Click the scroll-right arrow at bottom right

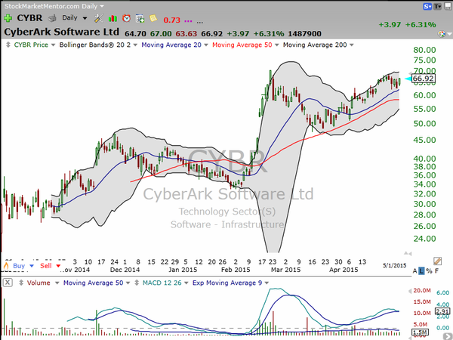(448, 336)
